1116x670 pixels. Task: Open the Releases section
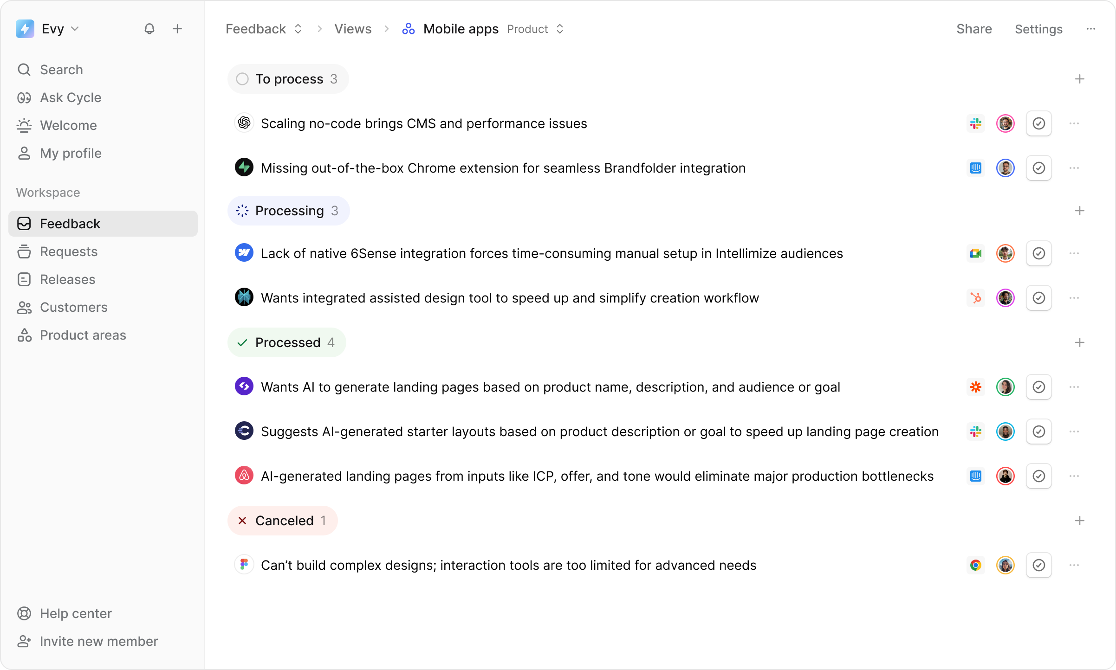(x=67, y=279)
